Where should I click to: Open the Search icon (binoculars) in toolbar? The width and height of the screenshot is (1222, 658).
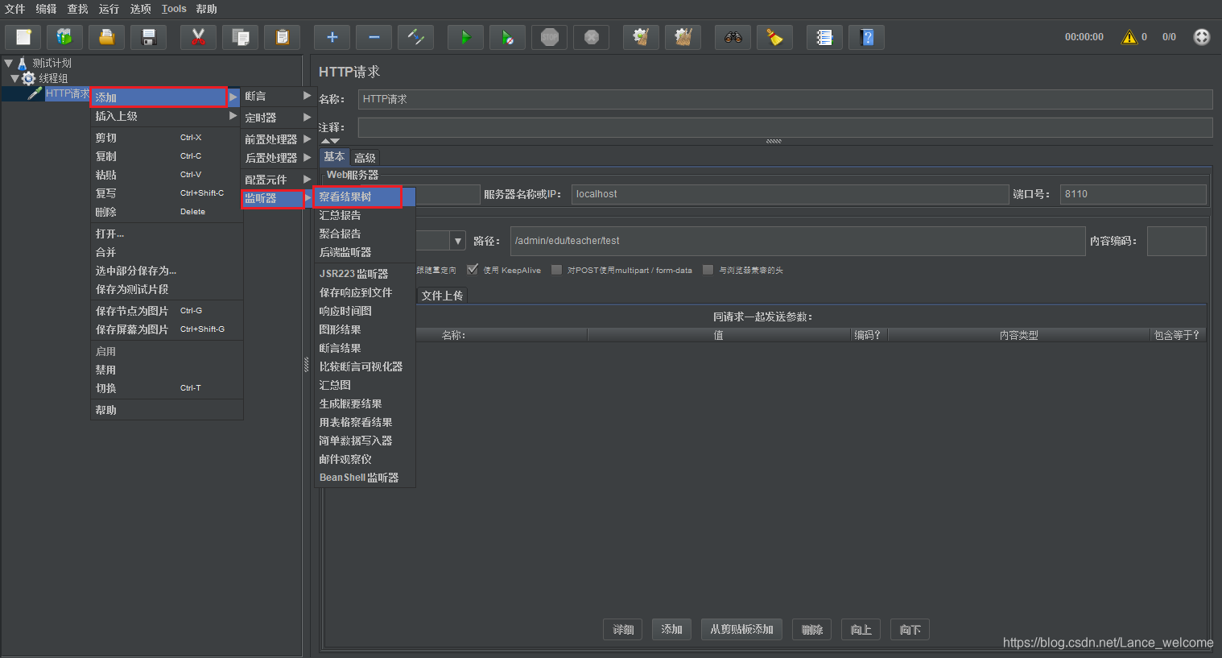(733, 36)
